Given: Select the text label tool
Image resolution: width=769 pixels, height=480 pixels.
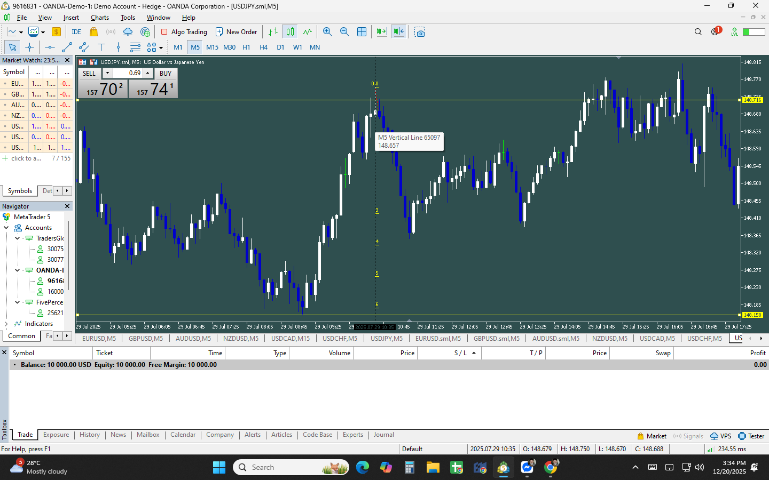Looking at the screenshot, I should [x=101, y=47].
